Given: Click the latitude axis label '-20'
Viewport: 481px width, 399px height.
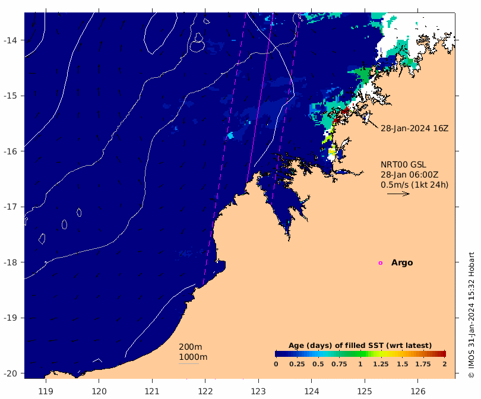Looking at the screenshot, I should point(10,373).
